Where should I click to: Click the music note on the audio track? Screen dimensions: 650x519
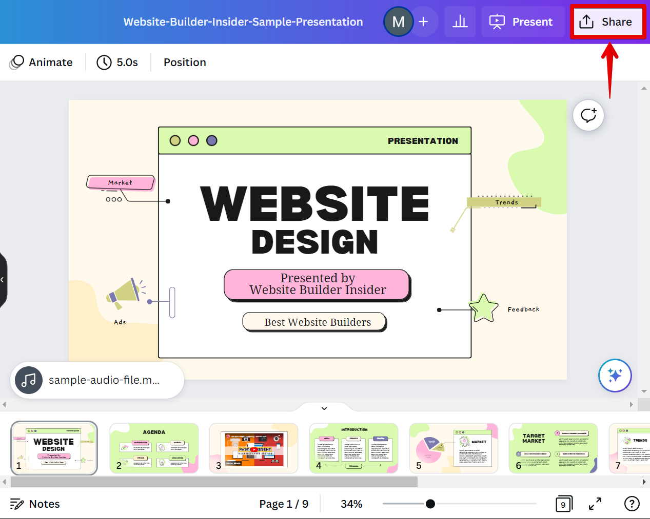tap(28, 380)
